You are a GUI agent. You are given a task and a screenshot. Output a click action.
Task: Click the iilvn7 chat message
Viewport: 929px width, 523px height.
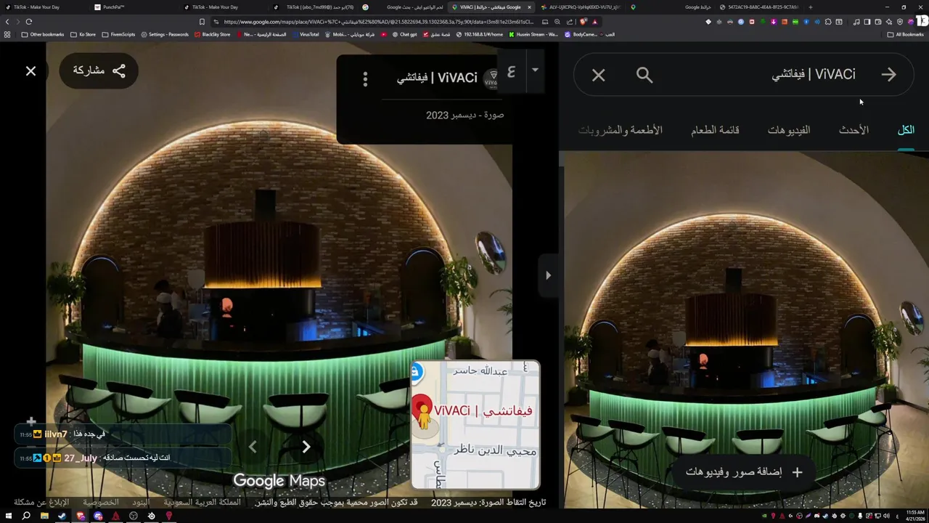(x=123, y=434)
